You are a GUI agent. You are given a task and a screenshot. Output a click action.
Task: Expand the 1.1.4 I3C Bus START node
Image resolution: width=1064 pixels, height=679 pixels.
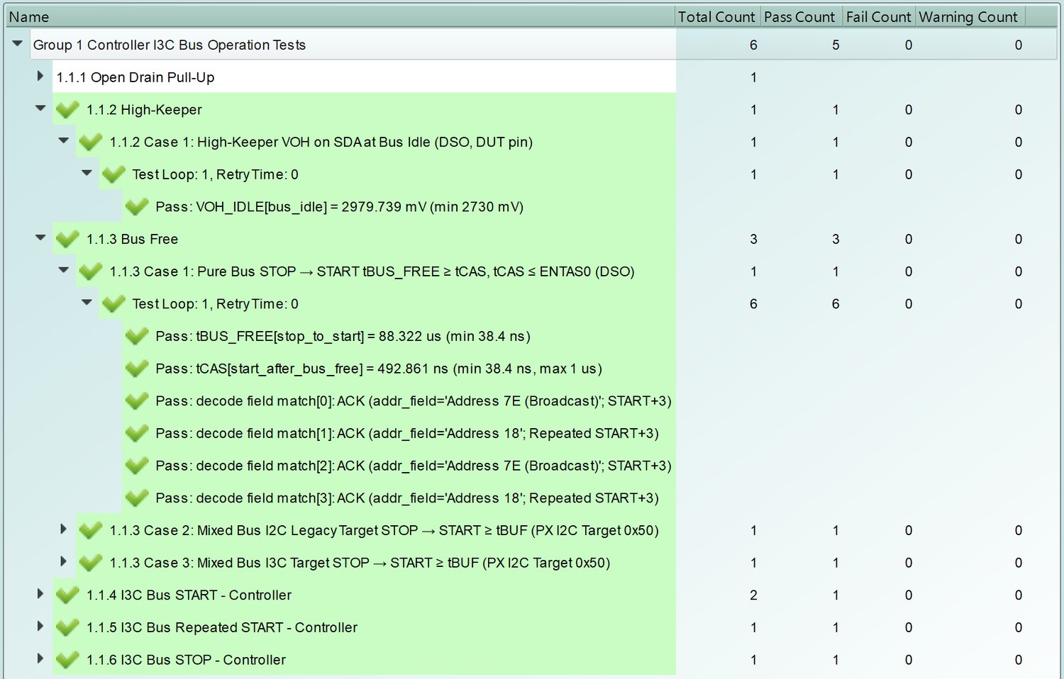(x=40, y=594)
